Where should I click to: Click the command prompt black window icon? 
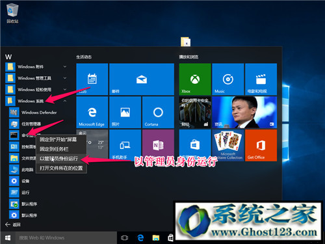point(14,135)
